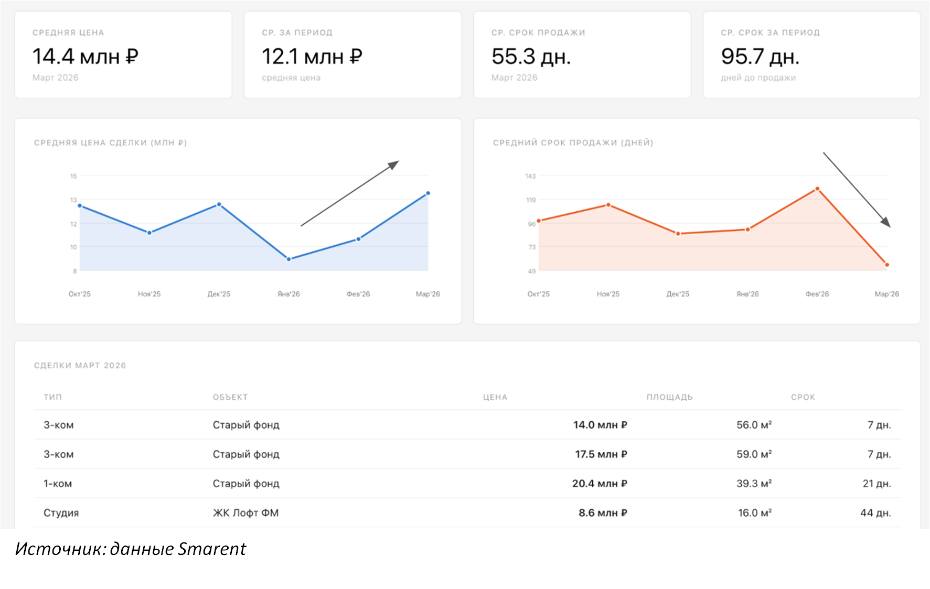
Task: Select the СР. ЗА ПЕРИОД card label
Action: click(297, 32)
